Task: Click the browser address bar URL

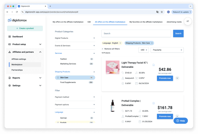Action: [52, 12]
